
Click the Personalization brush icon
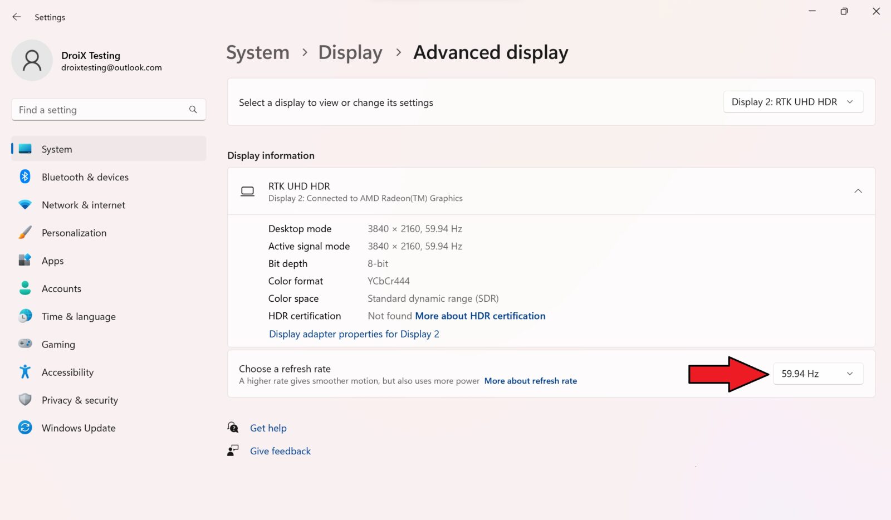(x=25, y=232)
